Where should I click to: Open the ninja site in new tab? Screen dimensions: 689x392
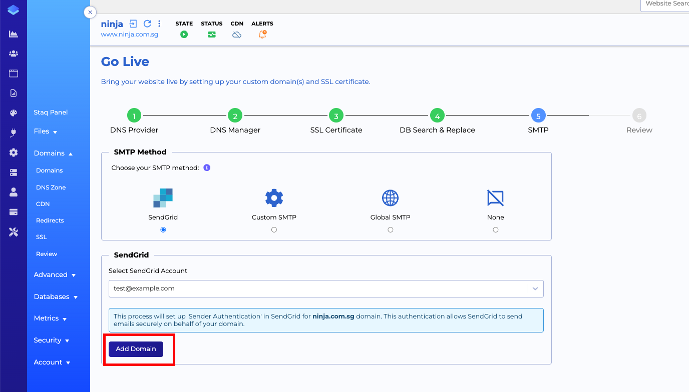[133, 23]
